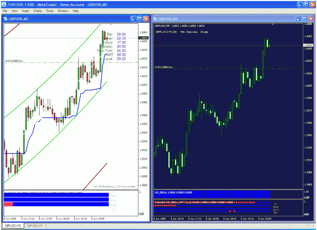Image resolution: width=317 pixels, height=230 pixels.
Task: Click the 'New York: 04:00' clock label
Action: [x=112, y=51]
